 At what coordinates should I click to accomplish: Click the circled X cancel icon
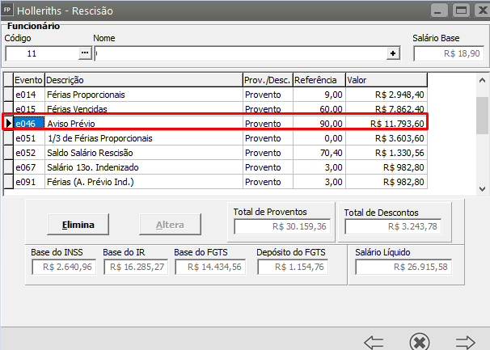coord(420,342)
